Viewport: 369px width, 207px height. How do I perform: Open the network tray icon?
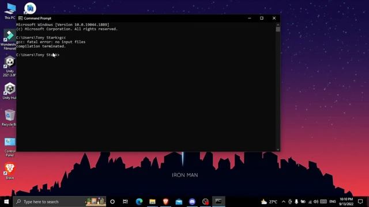[310, 202]
